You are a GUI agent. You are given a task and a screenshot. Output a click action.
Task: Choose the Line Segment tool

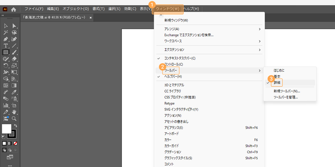14,46
